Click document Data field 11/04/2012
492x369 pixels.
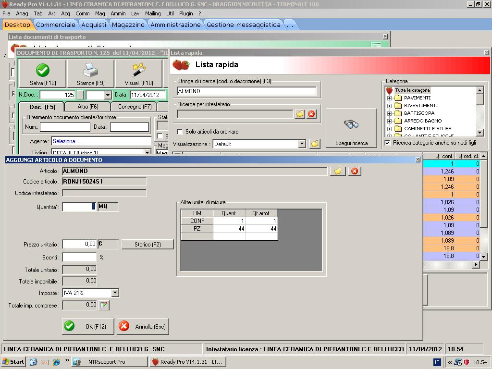pos(148,95)
